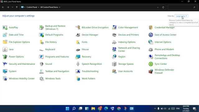This screenshot has height=112, width=199.
Task: Click File Explorer Options icon
Action: [5, 42]
